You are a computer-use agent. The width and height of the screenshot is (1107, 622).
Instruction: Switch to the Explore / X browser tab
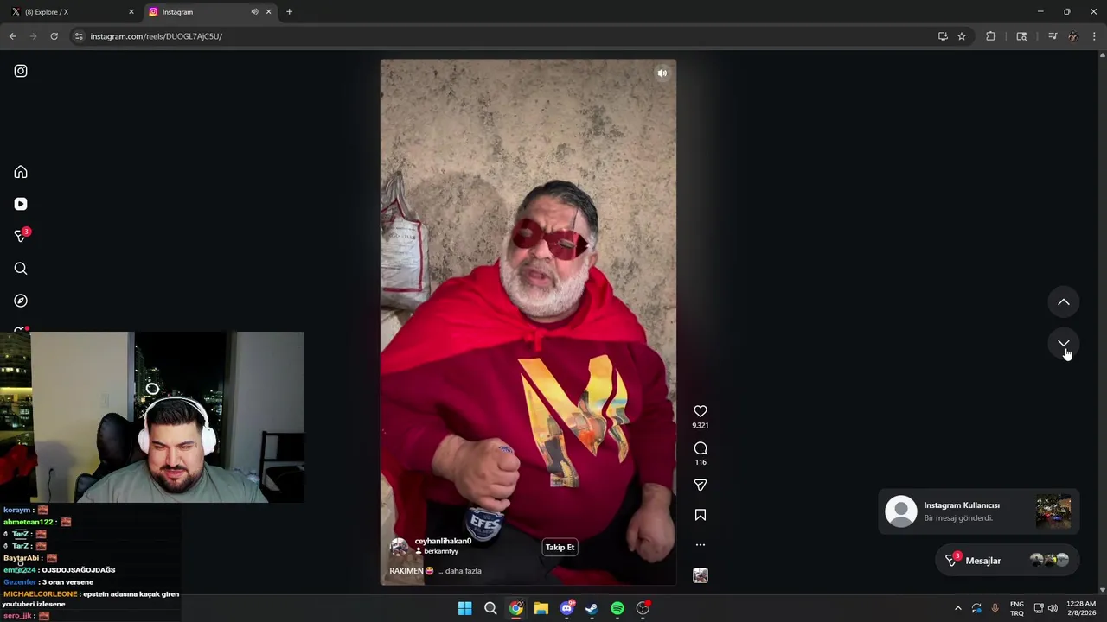point(71,12)
